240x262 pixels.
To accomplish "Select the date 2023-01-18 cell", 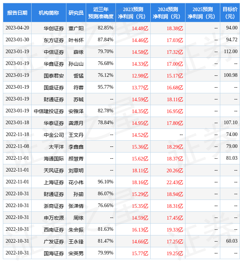I will pyautogui.click(x=17, y=122).
